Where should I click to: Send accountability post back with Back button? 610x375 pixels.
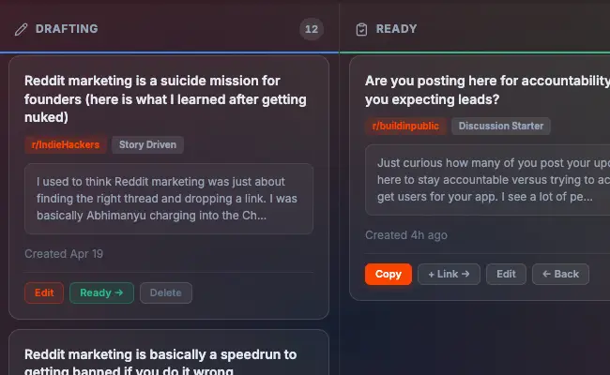click(560, 274)
